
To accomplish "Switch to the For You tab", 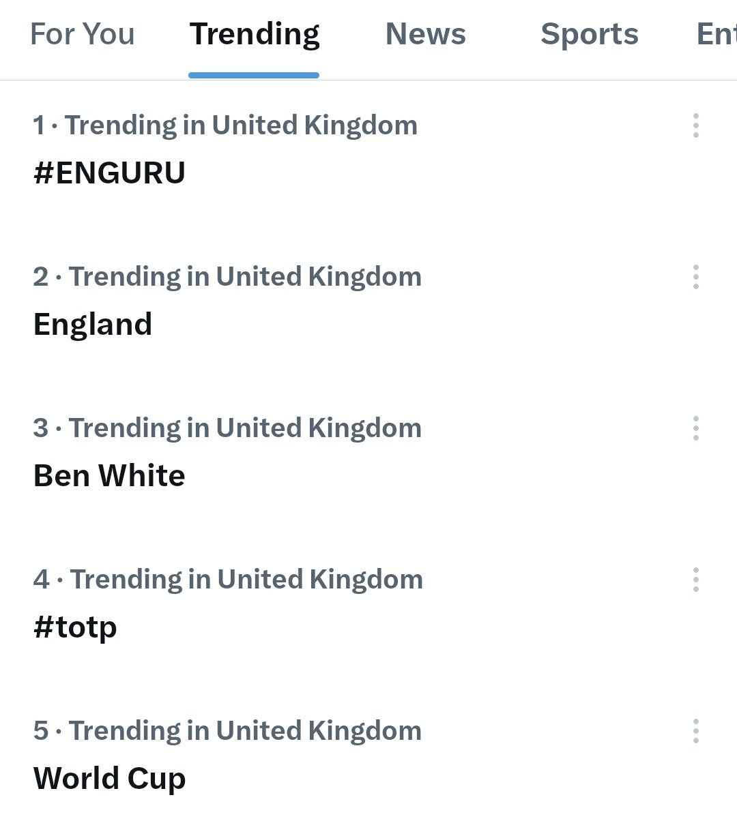I will pos(83,34).
